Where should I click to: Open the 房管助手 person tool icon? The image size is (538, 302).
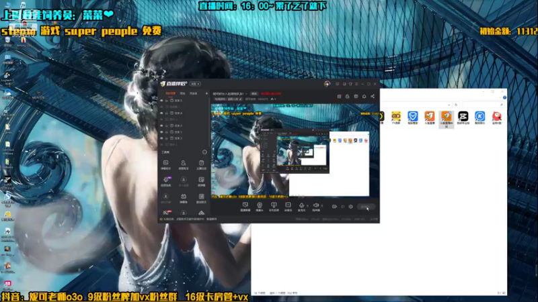(x=183, y=164)
